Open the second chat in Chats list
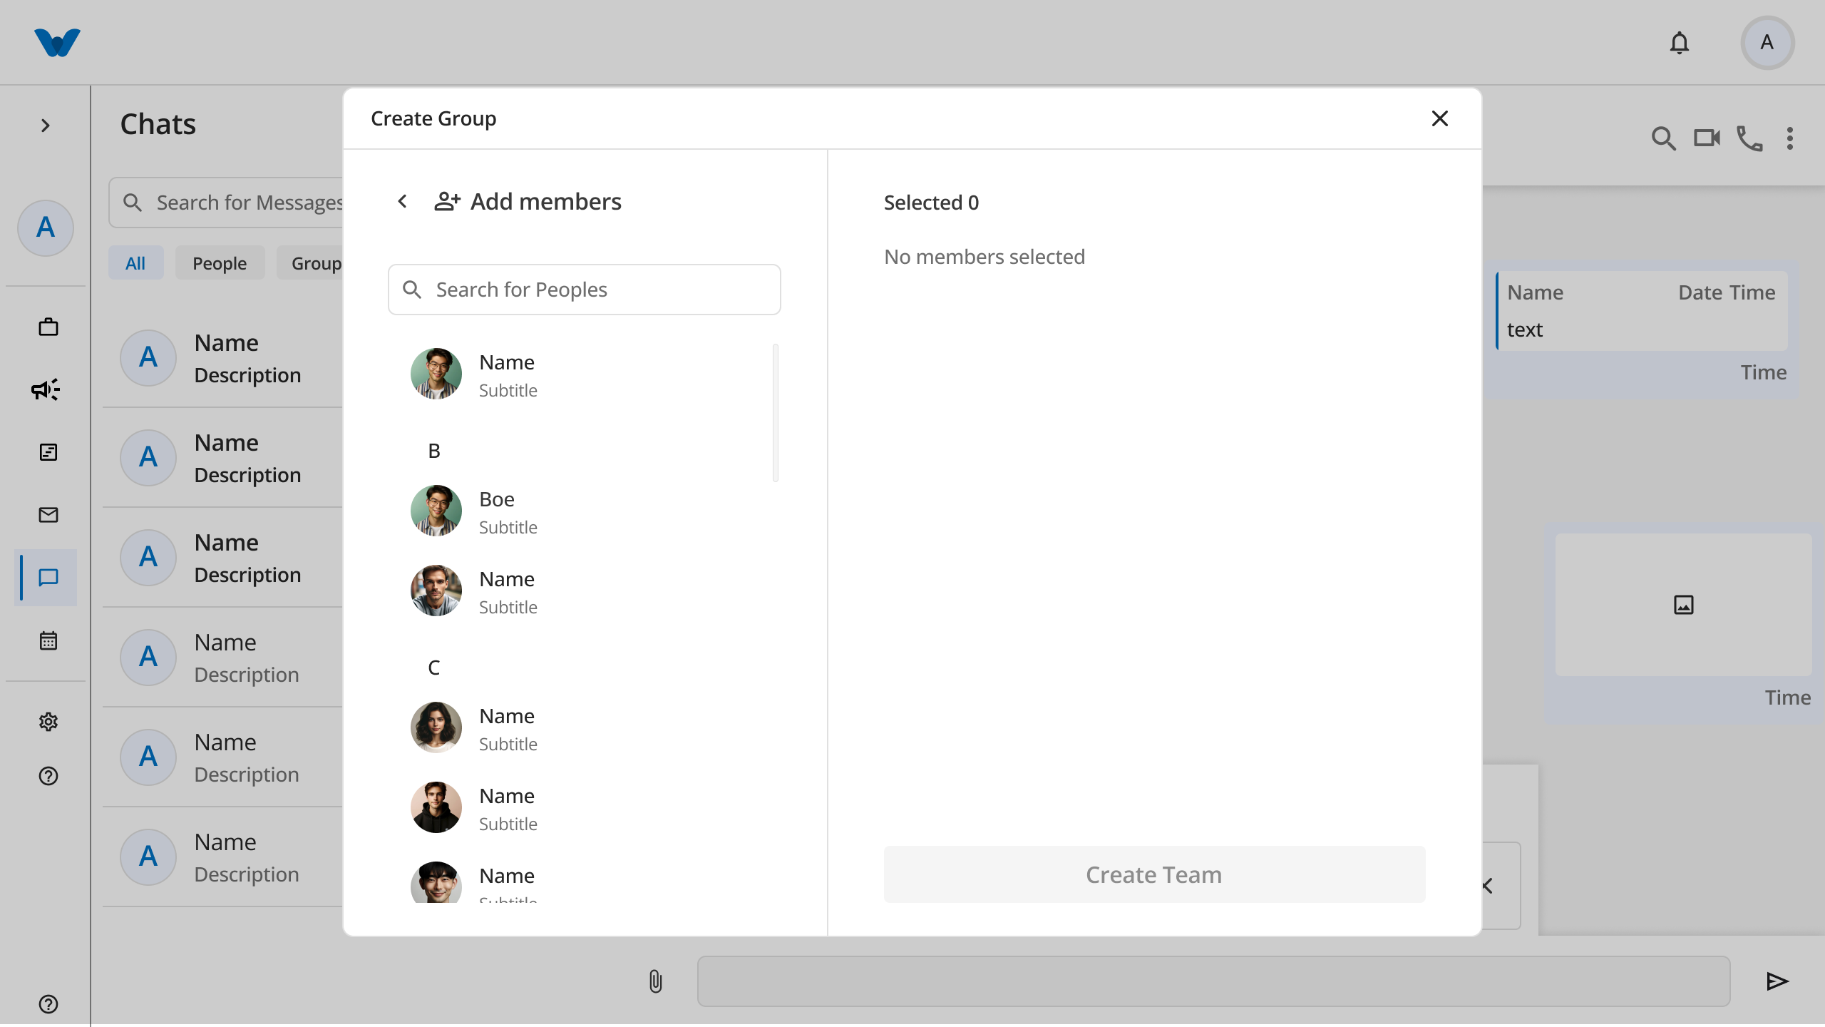The height and width of the screenshot is (1027, 1825). [x=224, y=457]
